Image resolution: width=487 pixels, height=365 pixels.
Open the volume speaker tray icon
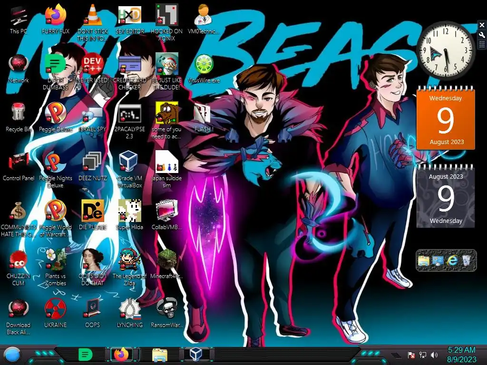point(434,355)
